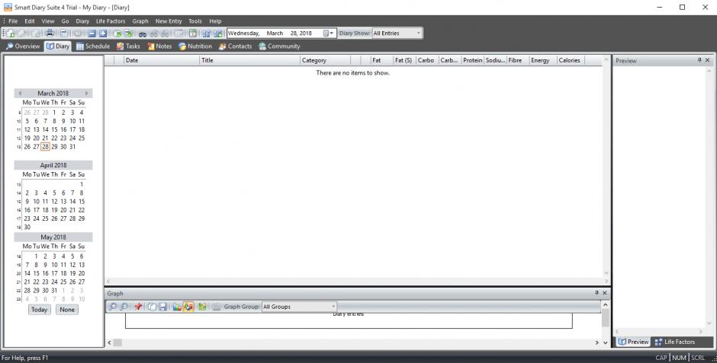Toggle the bar chart type button in Graph toolbar
Screen dimensions: 717x363
177,307
